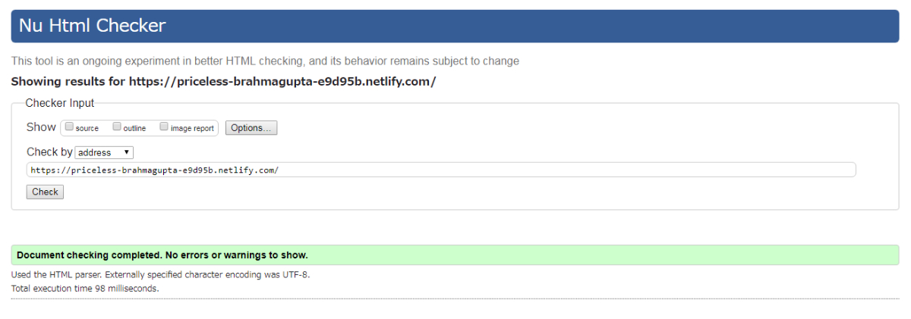Click the 'outline' label text
This screenshot has height=319, width=911.
pos(134,129)
